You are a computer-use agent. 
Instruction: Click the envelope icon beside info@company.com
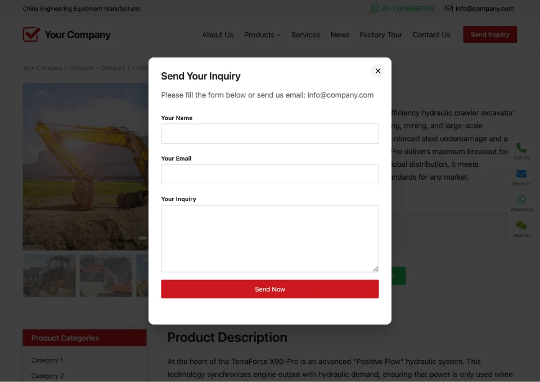pyautogui.click(x=449, y=8)
